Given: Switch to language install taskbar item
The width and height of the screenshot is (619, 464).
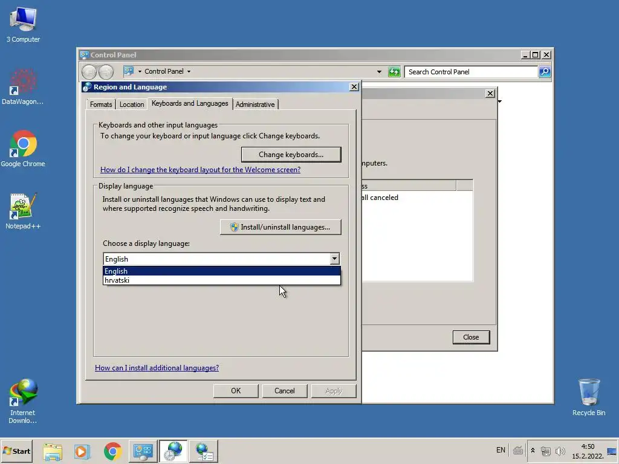Looking at the screenshot, I should [x=204, y=451].
